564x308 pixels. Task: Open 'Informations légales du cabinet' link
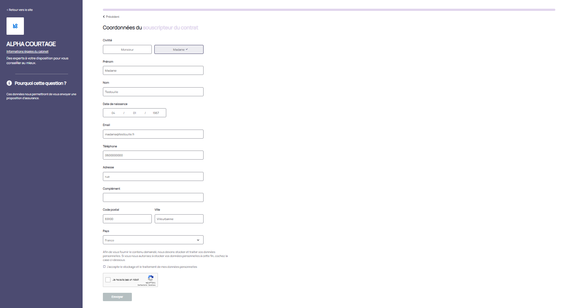click(x=27, y=51)
